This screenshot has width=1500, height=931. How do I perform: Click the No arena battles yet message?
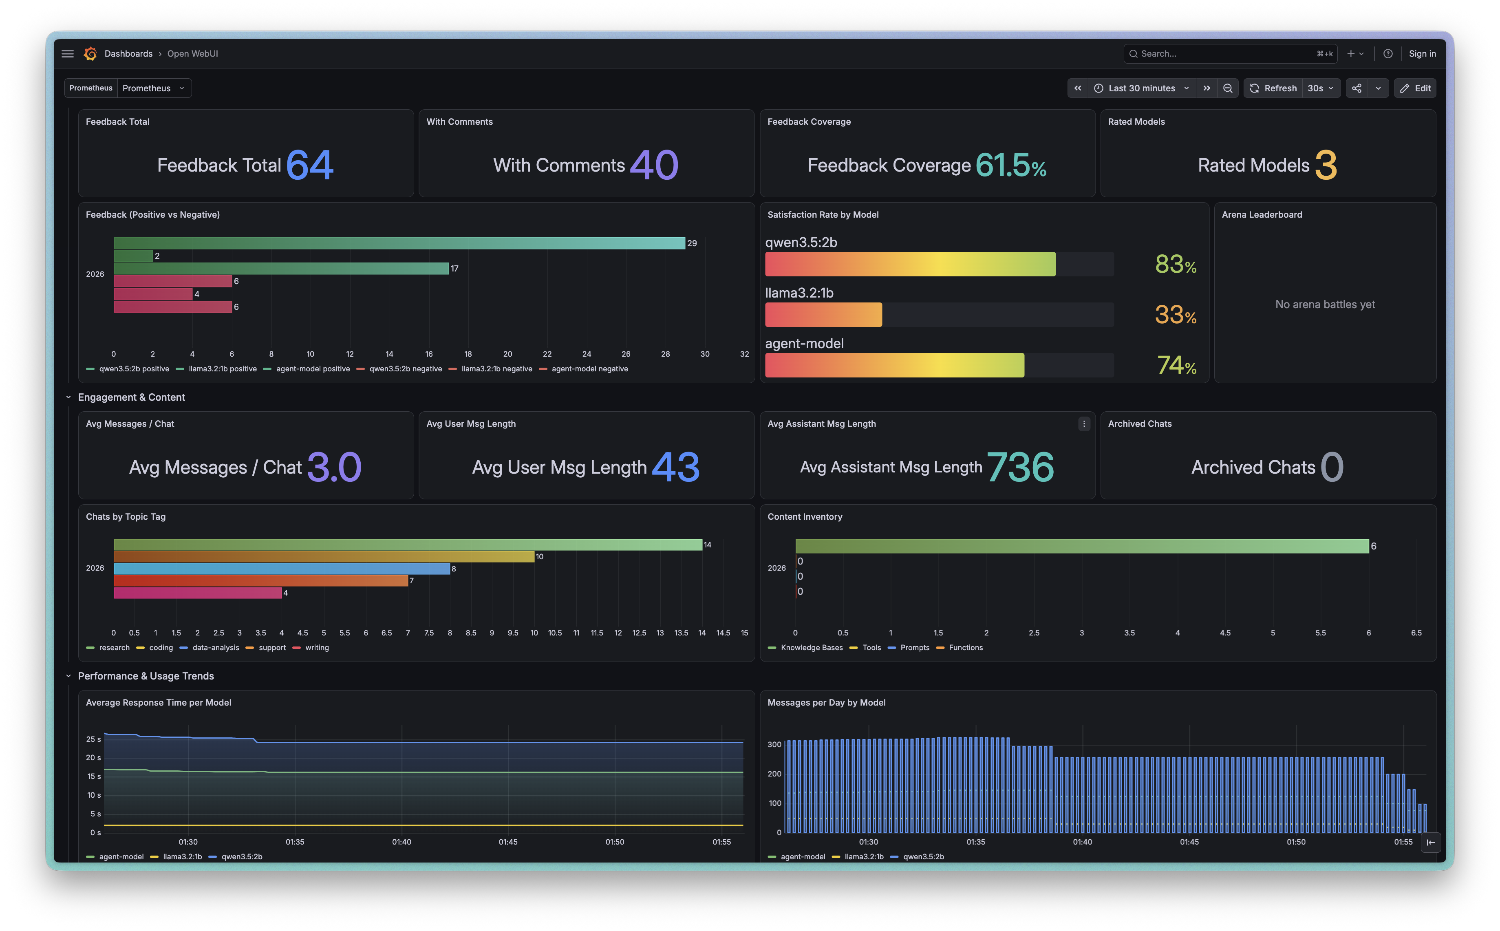1325,304
